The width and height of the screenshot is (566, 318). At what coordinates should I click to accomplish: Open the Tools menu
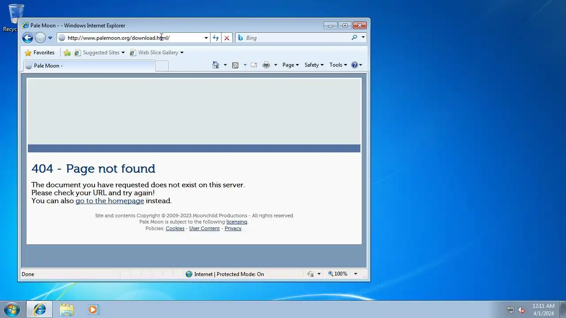coord(338,65)
